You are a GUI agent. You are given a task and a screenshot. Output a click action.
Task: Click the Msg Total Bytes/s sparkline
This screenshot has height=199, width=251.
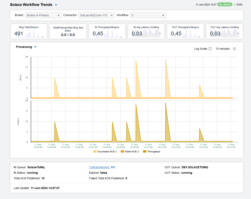(x=34, y=34)
